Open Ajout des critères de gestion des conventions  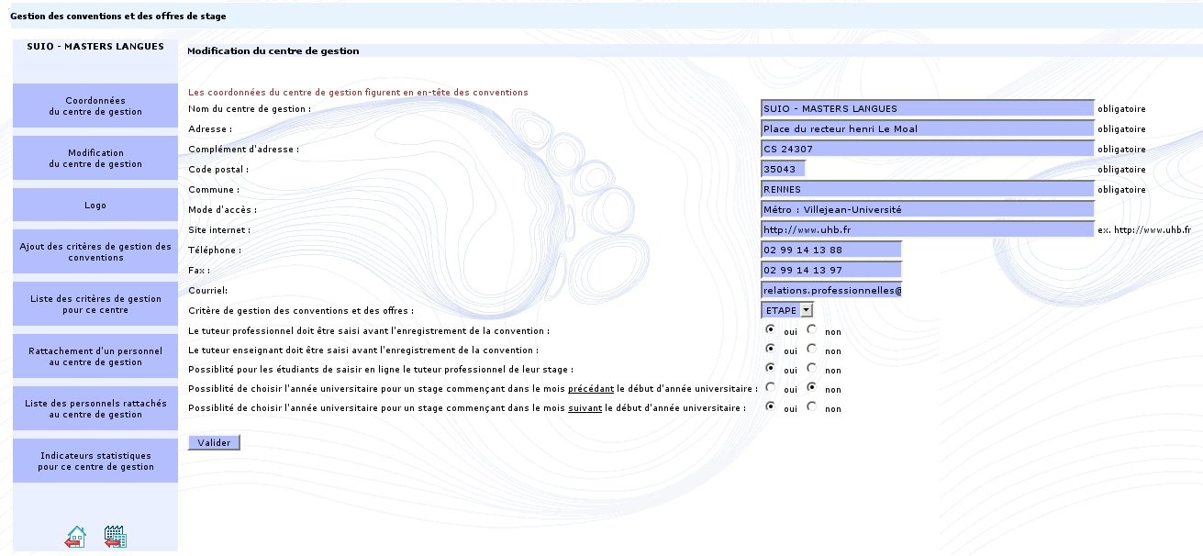tap(95, 251)
